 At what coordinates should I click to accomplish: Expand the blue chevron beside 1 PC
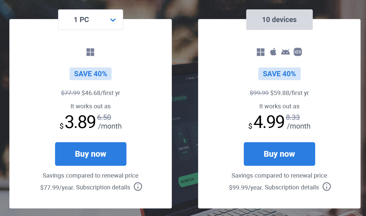tap(113, 20)
